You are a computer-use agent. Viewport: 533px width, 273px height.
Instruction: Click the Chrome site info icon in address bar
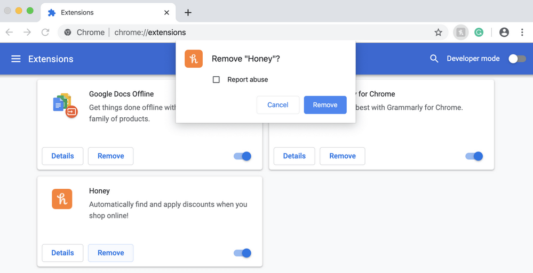click(68, 32)
